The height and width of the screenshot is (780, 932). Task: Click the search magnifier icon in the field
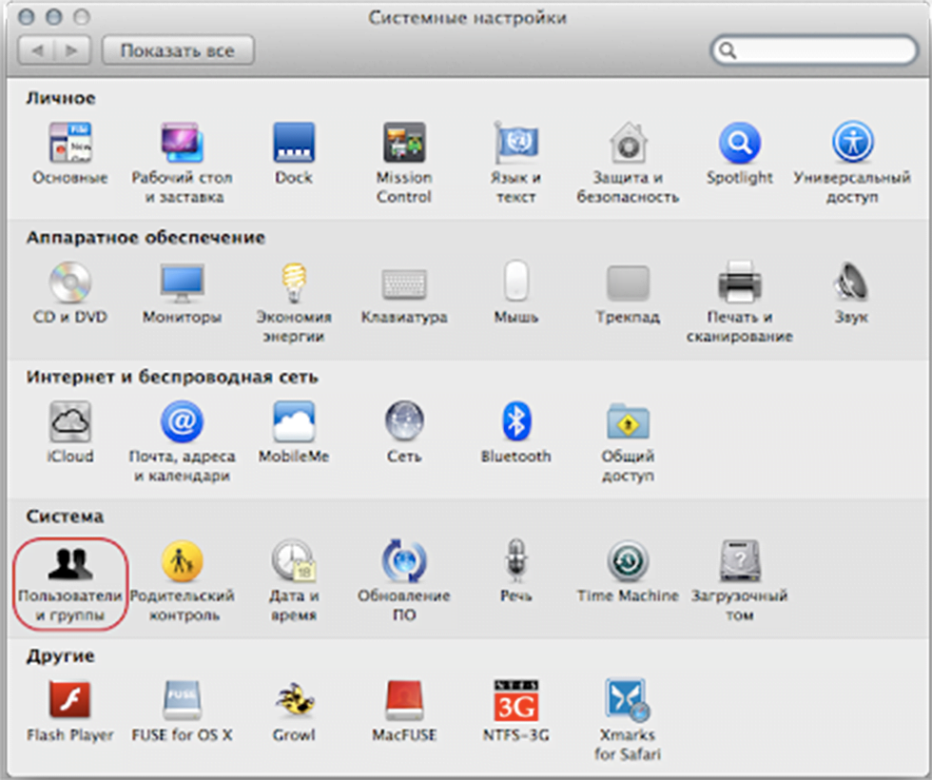pyautogui.click(x=728, y=50)
